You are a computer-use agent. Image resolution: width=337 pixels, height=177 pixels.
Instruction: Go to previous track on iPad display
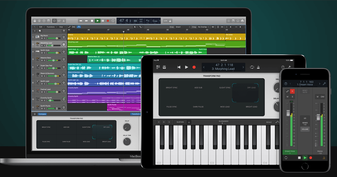coord(204,67)
